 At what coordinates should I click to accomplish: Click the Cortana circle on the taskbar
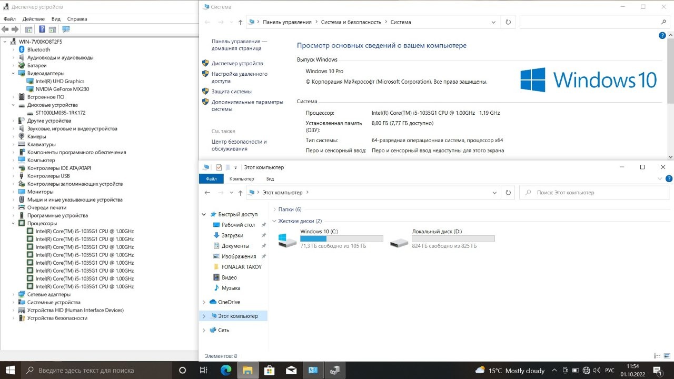(x=182, y=370)
